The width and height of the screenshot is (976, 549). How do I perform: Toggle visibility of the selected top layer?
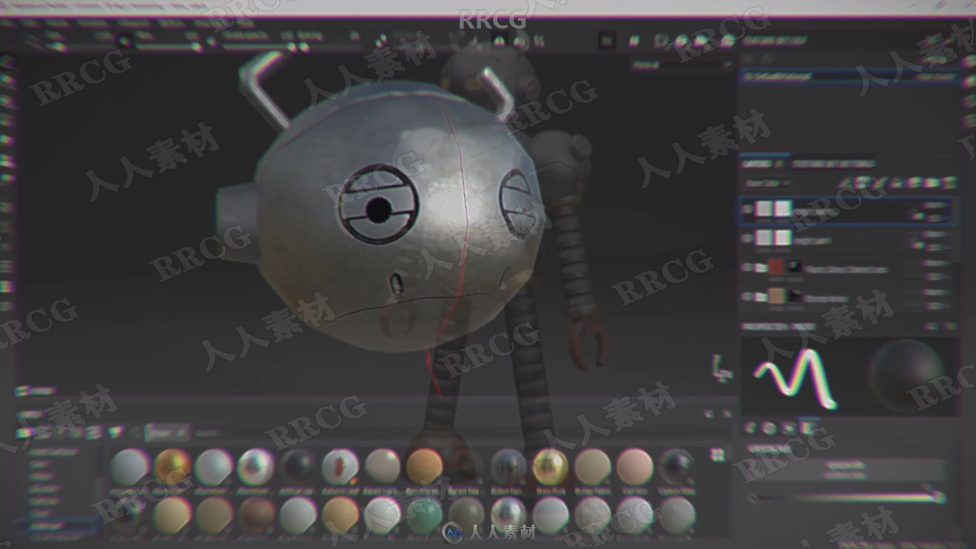(x=747, y=209)
